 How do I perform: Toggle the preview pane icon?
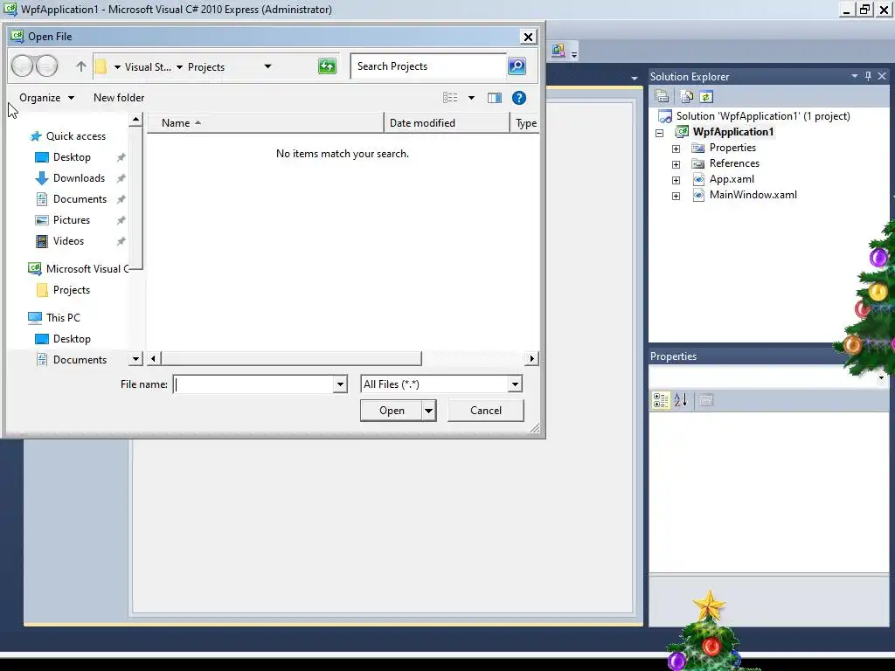tap(495, 98)
